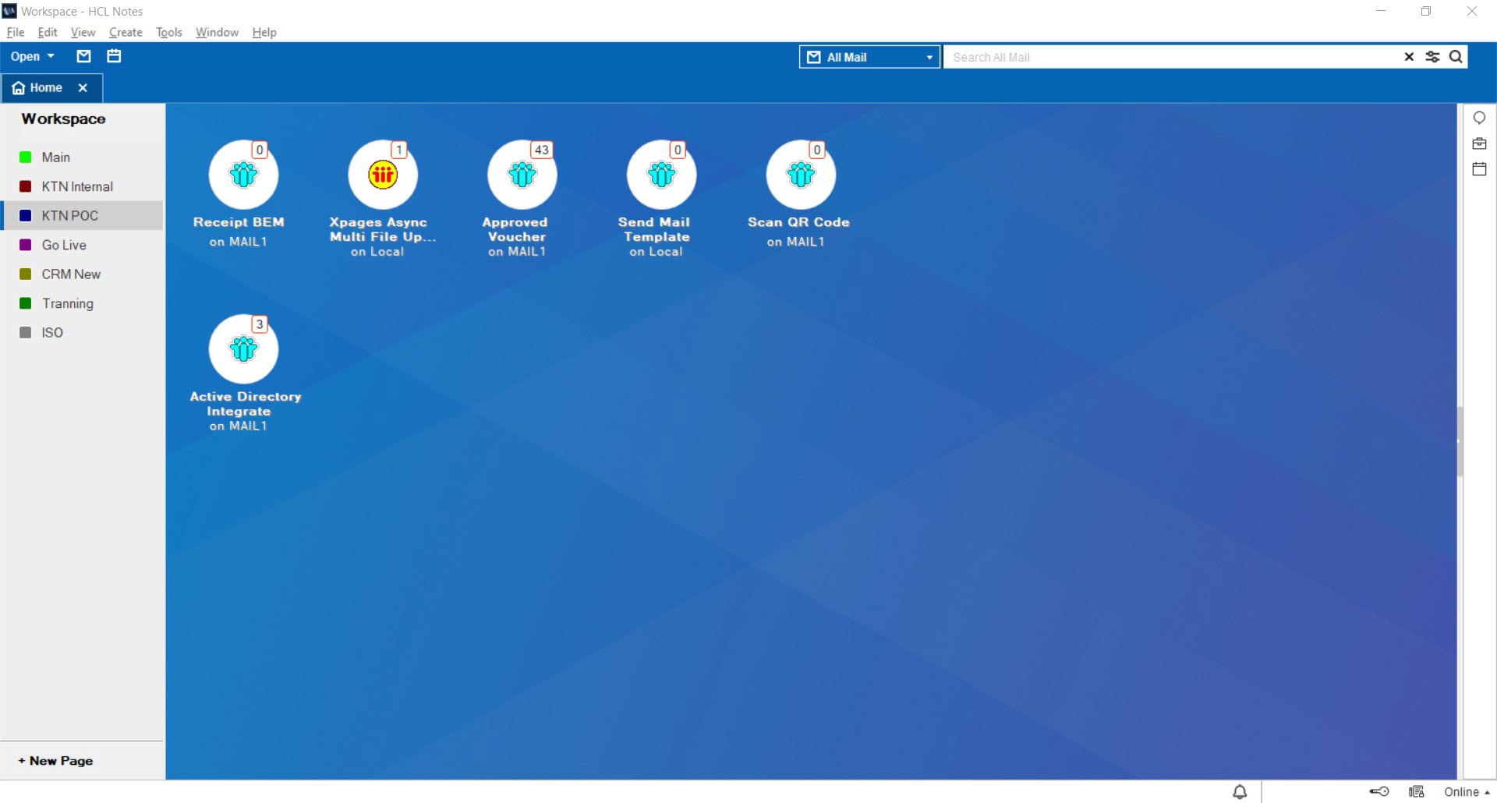Select the Main workspace page
Viewport: 1497px width, 803px height.
(x=82, y=157)
